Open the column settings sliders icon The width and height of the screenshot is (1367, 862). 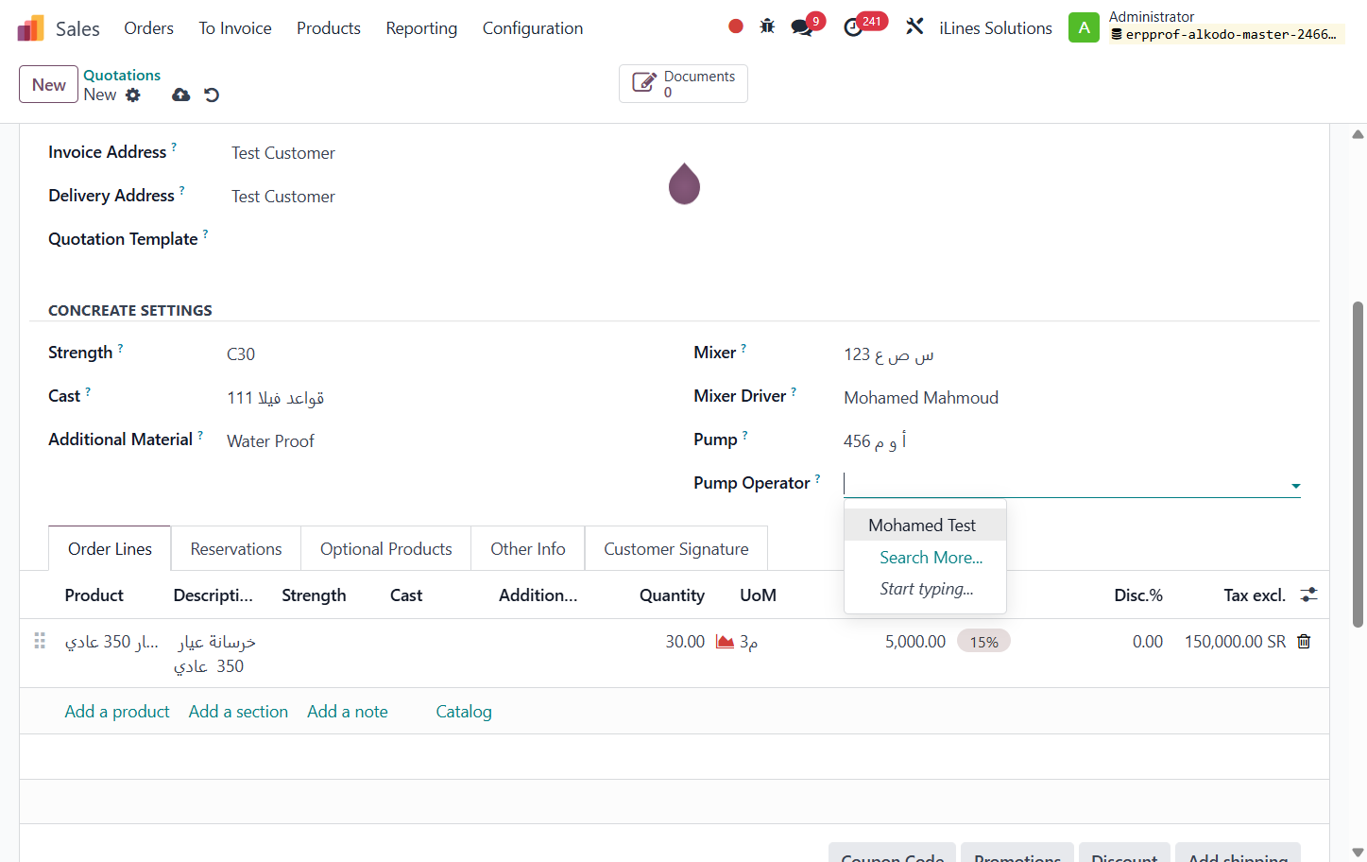point(1308,595)
